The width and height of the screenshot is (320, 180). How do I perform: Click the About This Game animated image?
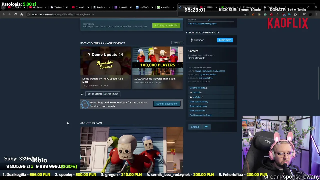coord(132,149)
